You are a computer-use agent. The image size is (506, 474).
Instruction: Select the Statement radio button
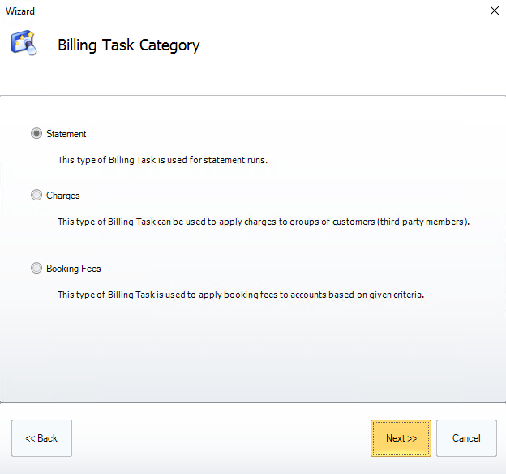pyautogui.click(x=36, y=134)
